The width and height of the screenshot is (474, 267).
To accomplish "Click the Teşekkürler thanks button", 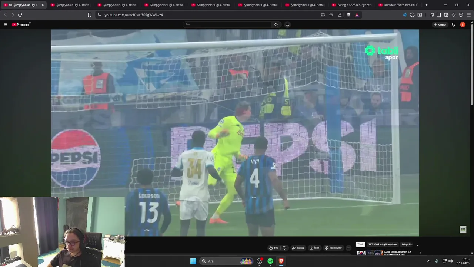I will tap(333, 248).
